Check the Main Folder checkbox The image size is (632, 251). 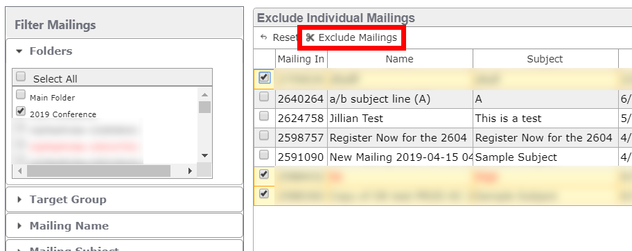coord(21,94)
